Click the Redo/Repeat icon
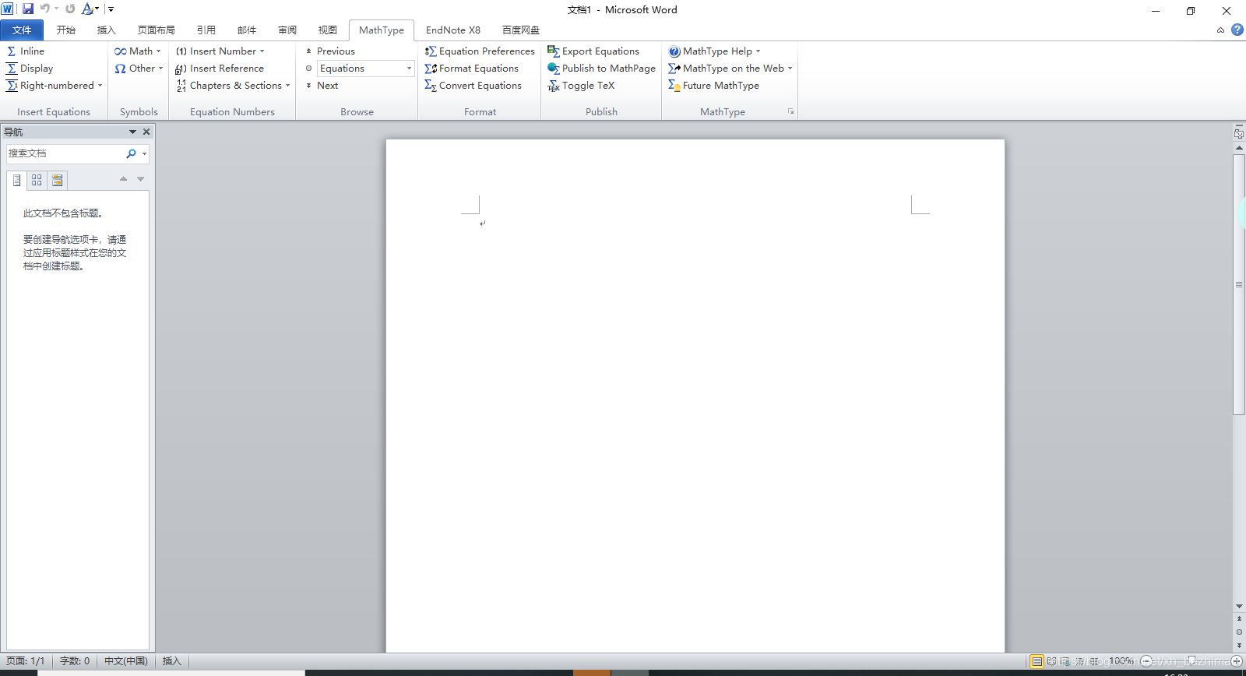The width and height of the screenshot is (1246, 676). pyautogui.click(x=70, y=9)
